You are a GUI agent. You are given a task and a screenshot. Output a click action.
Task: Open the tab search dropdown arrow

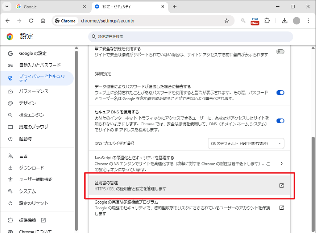point(7,7)
